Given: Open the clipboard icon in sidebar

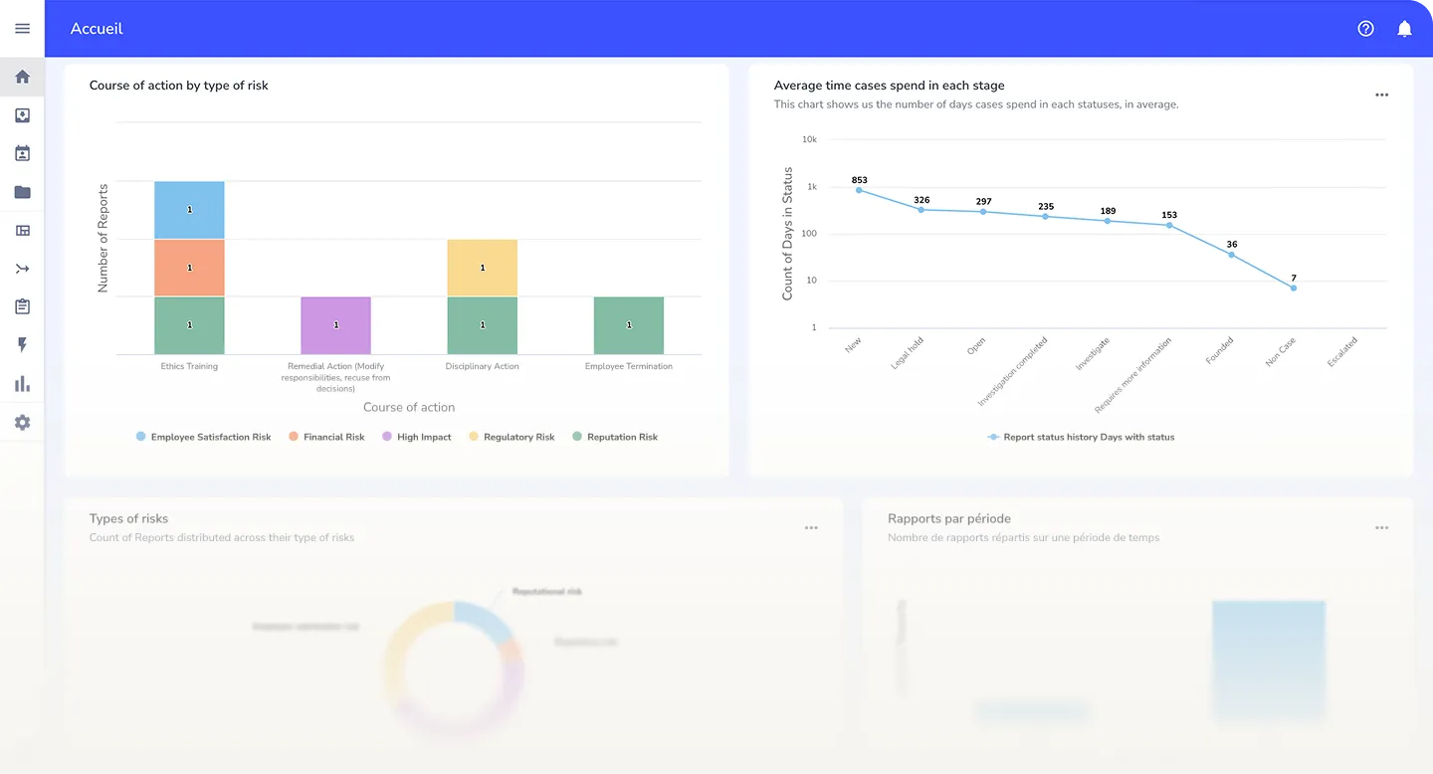Looking at the screenshot, I should [x=22, y=307].
